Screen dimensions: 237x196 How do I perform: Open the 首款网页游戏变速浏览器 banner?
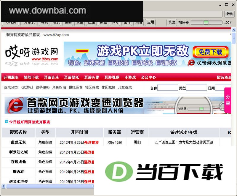point(118,105)
